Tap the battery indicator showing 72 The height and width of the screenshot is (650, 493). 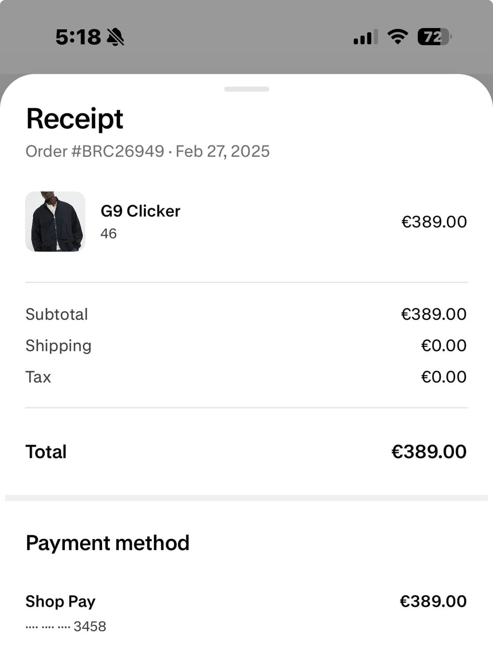(434, 38)
